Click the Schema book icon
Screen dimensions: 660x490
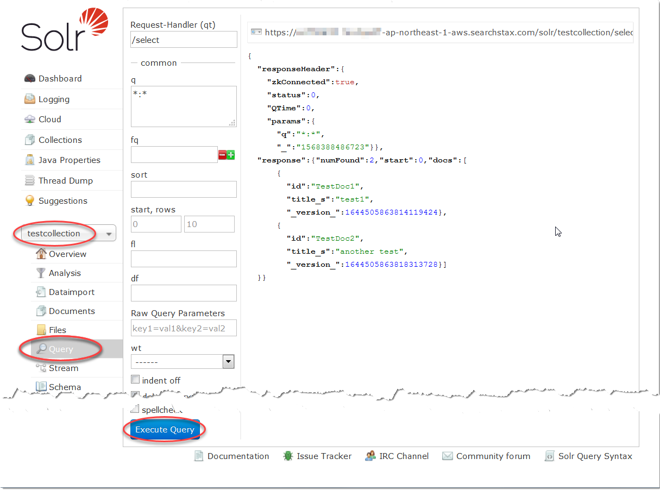point(41,387)
